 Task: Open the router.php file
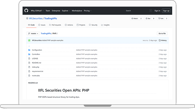[x=36, y=75]
